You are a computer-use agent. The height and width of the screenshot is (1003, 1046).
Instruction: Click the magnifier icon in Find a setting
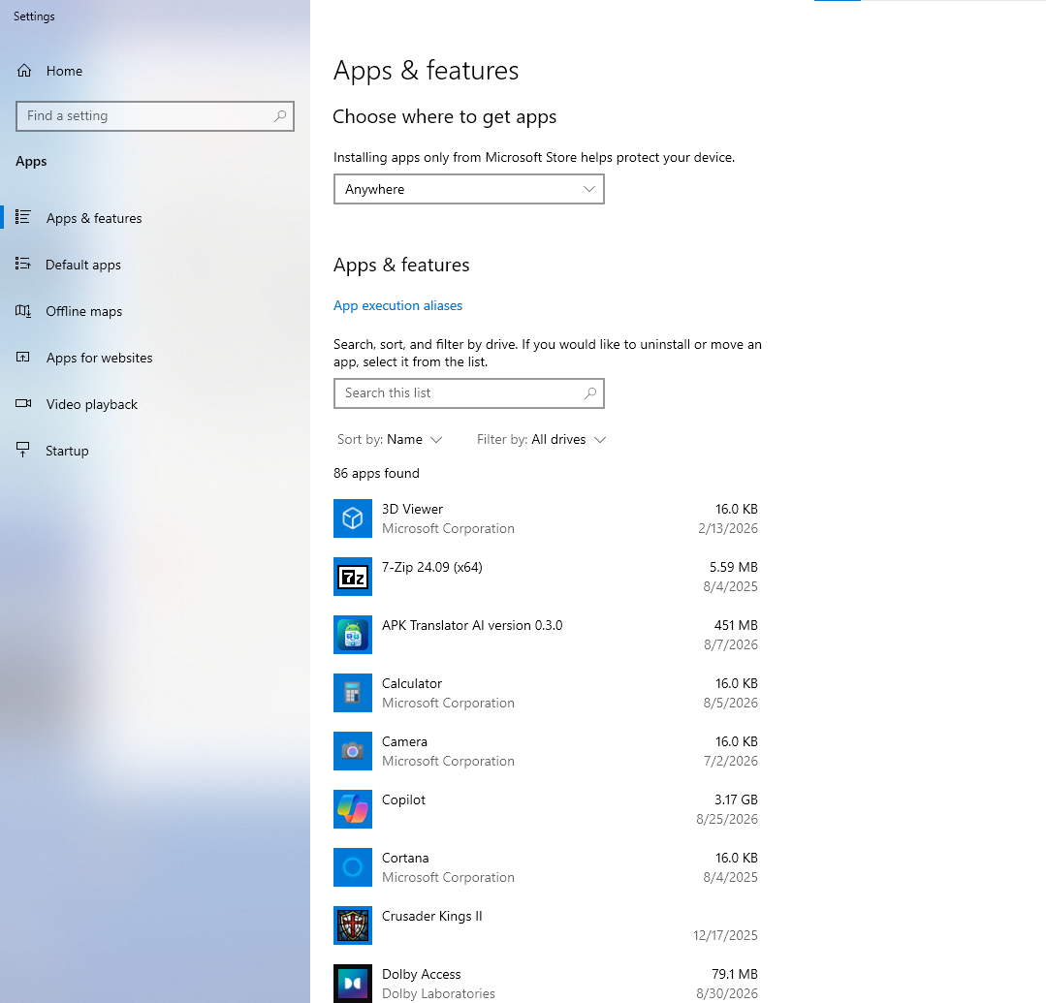280,116
